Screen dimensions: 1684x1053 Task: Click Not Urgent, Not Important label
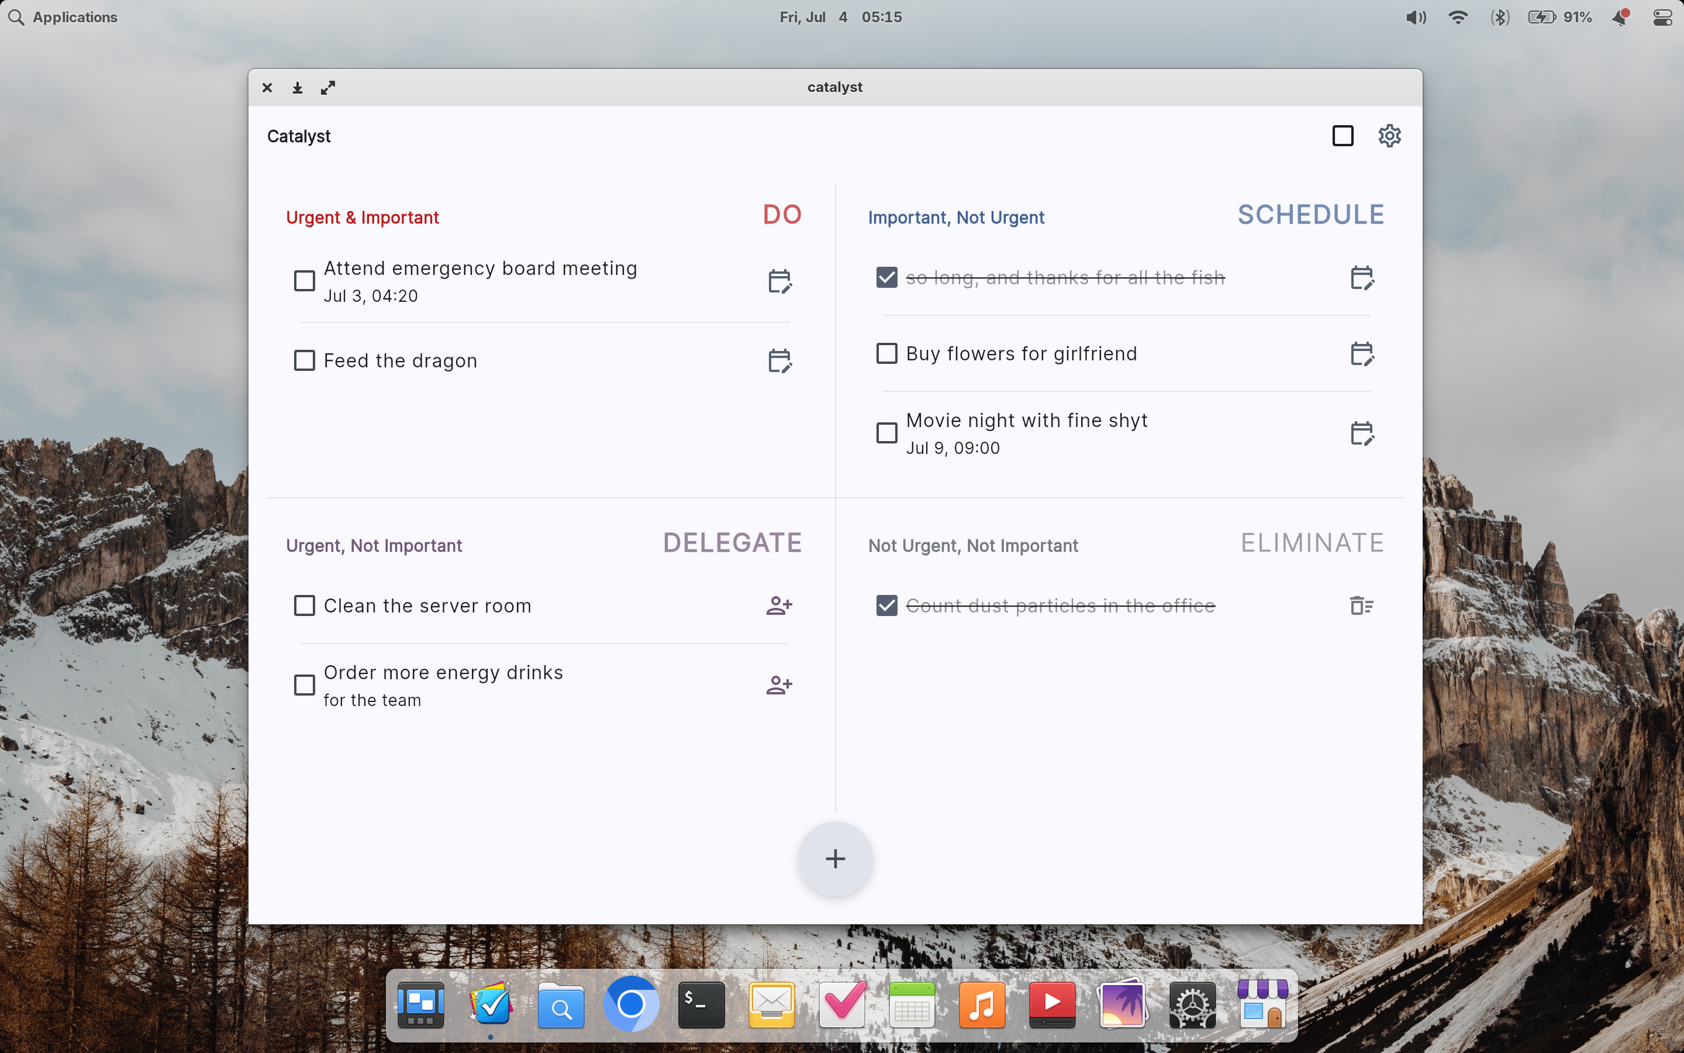tap(973, 546)
